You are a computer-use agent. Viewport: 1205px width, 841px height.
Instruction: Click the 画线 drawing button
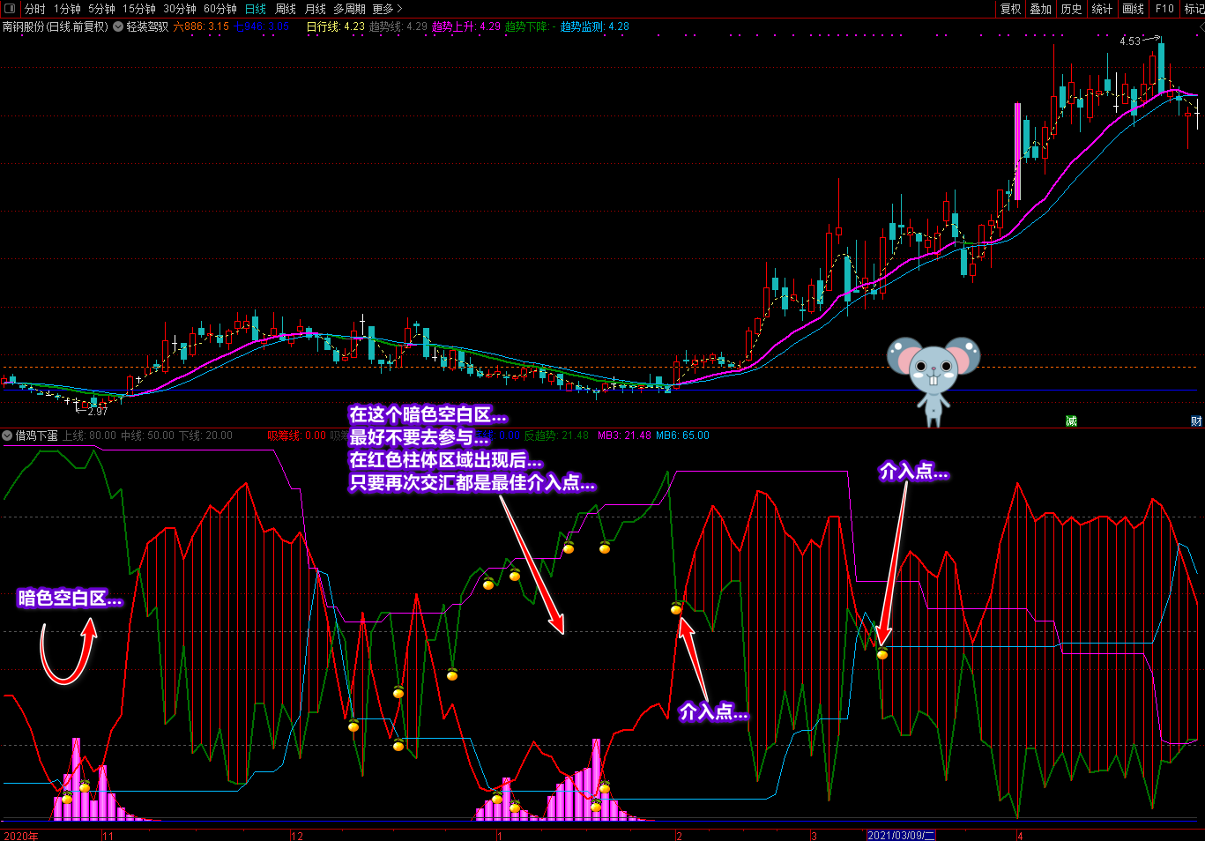tap(1133, 9)
